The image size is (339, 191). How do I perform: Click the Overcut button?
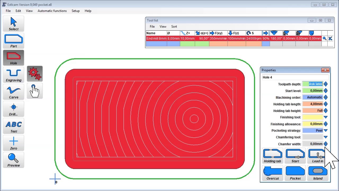pyautogui.click(x=273, y=173)
